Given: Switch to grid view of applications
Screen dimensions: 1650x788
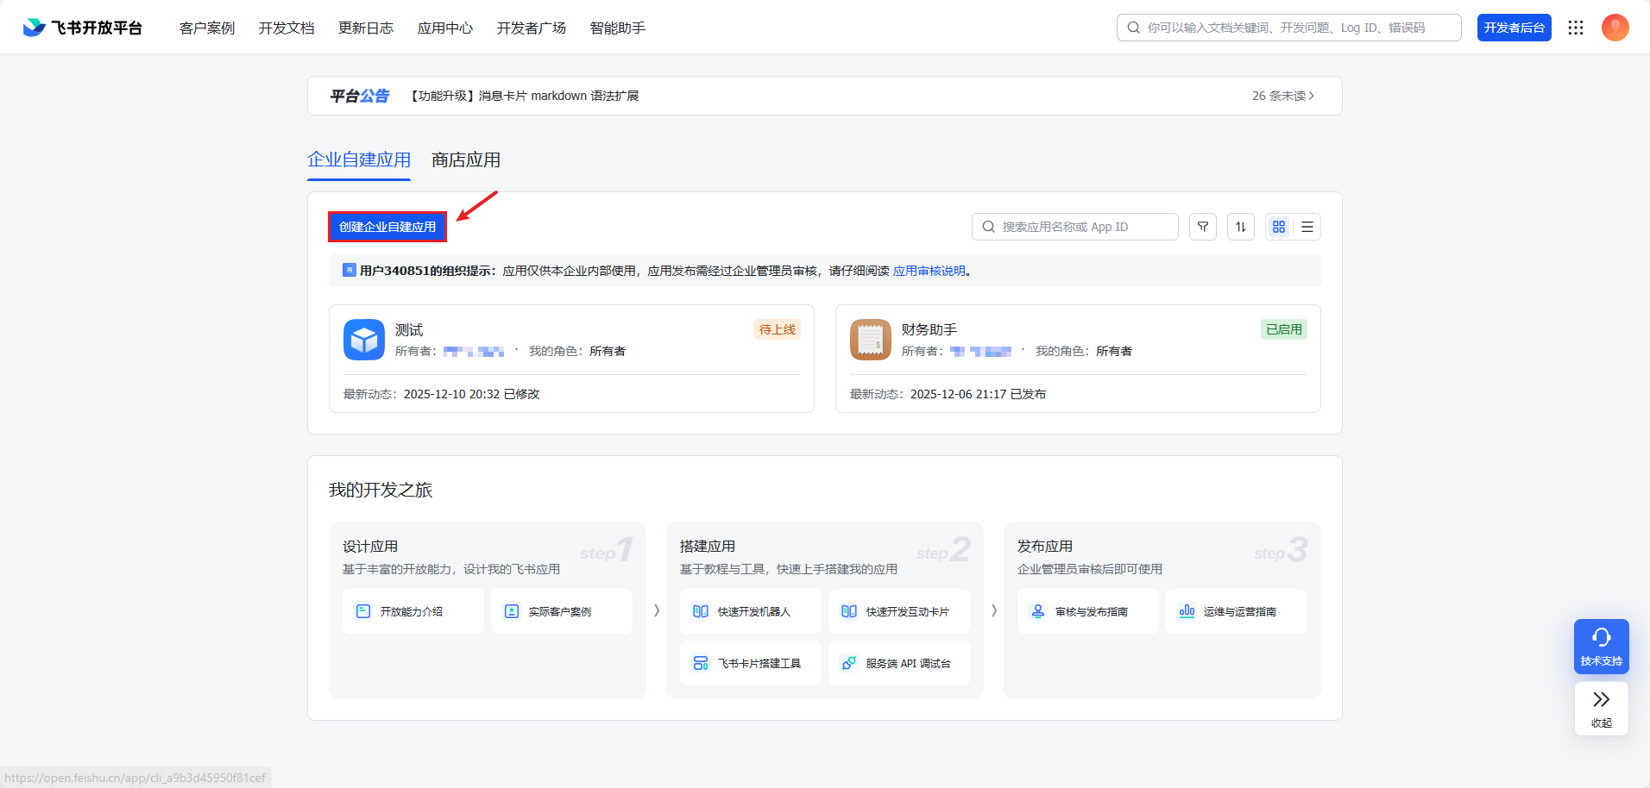Looking at the screenshot, I should (x=1279, y=226).
